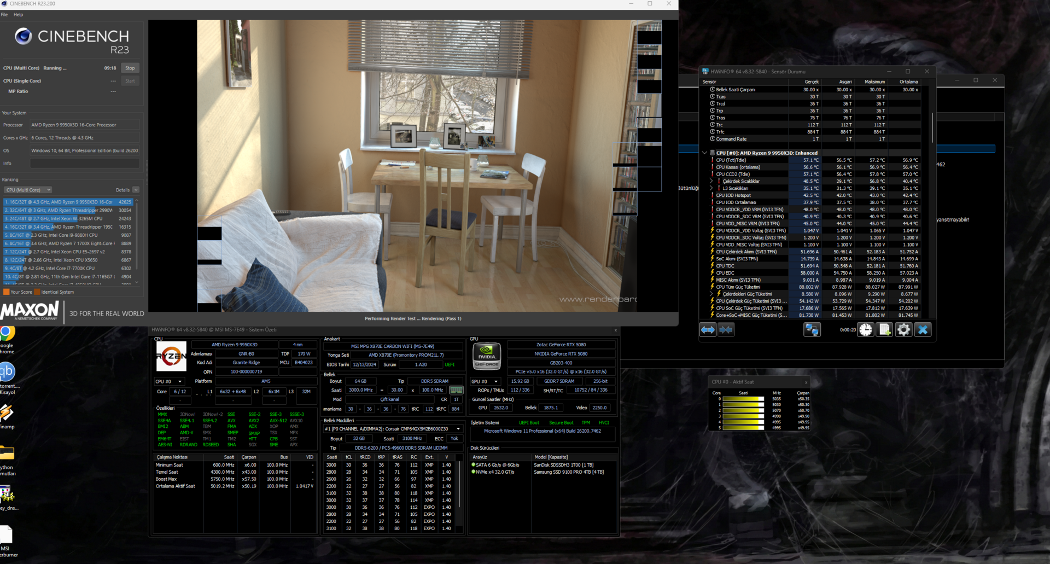This screenshot has height=564, width=1050.
Task: Click the HWiNFO expand columns arrows icon
Action: pos(708,329)
